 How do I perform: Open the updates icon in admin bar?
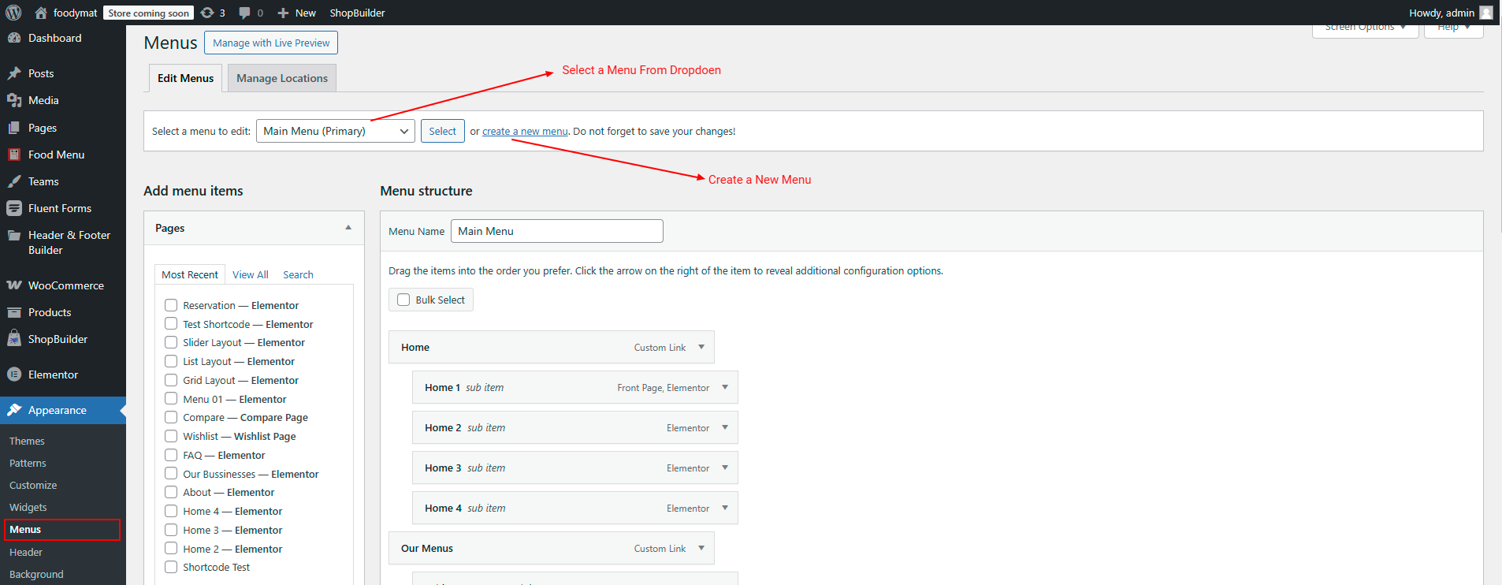pyautogui.click(x=207, y=13)
